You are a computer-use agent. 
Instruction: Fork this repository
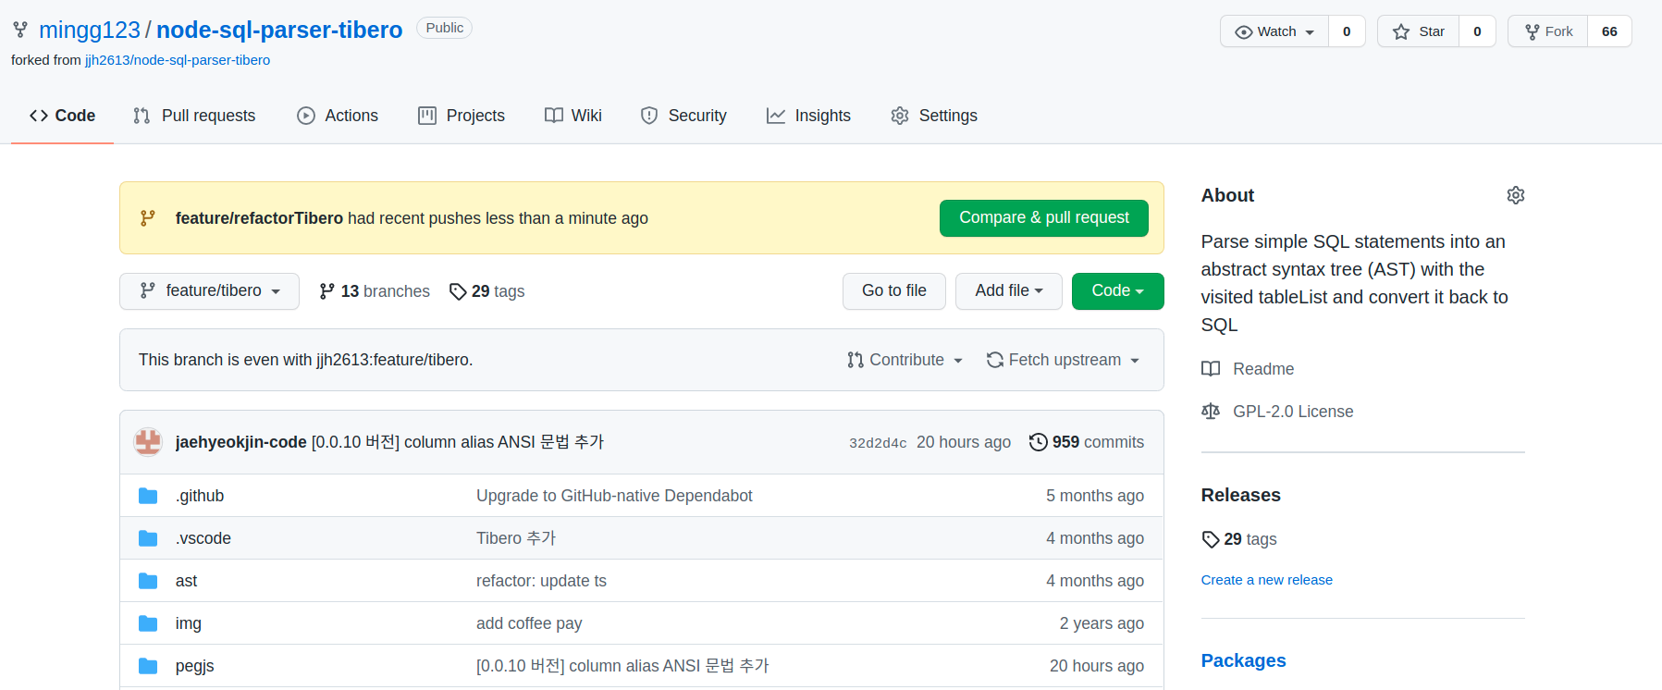1549,31
